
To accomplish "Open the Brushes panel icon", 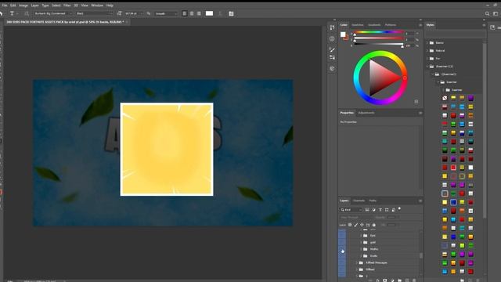I will [x=332, y=49].
